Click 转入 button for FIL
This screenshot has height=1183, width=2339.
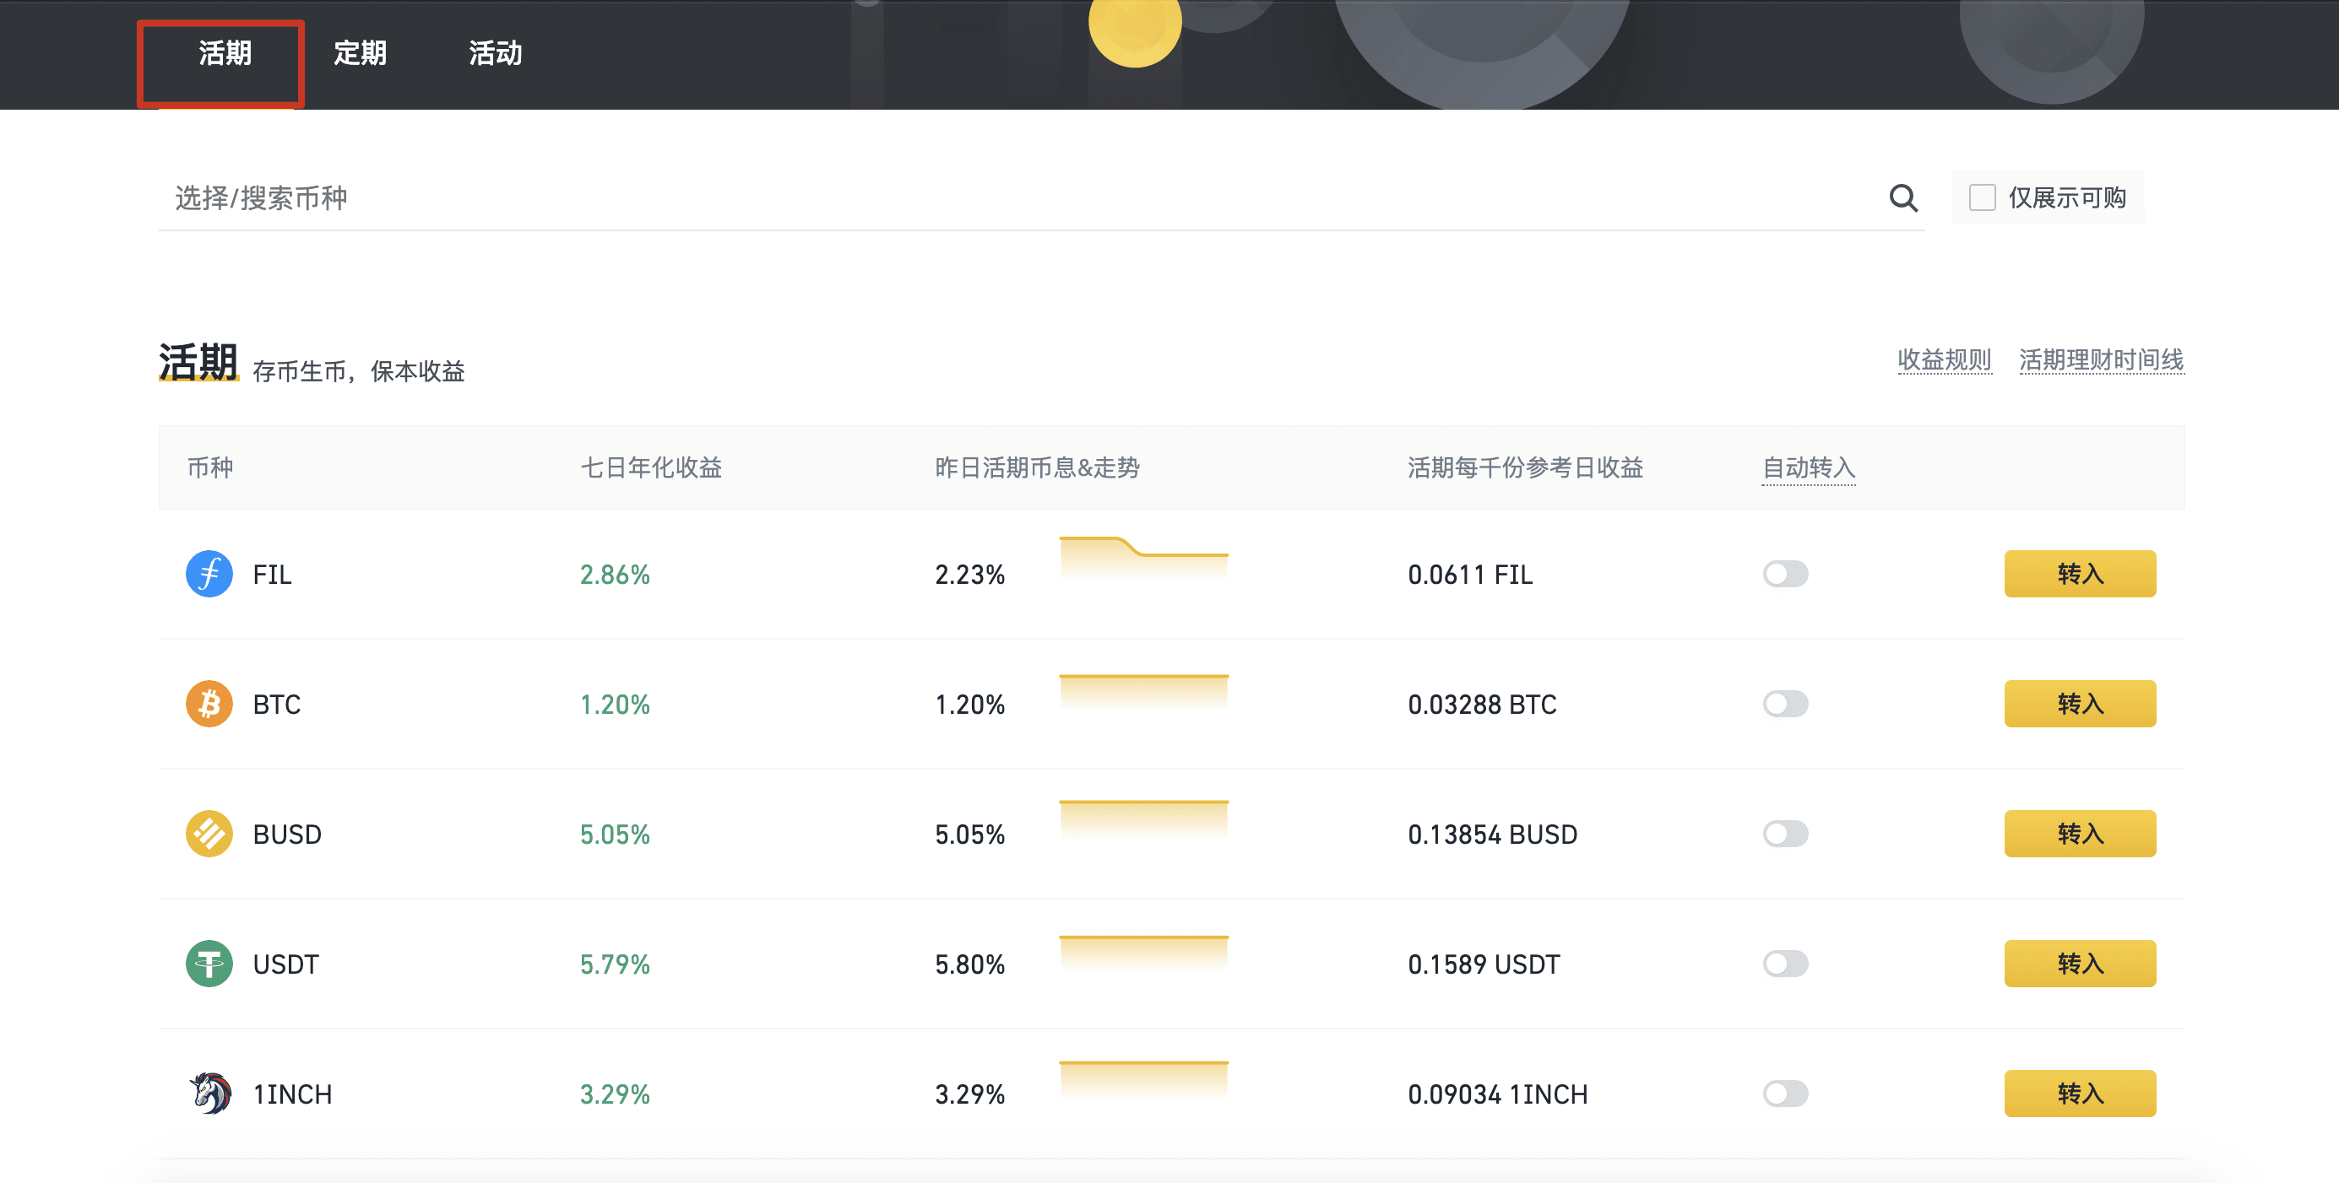tap(2079, 575)
